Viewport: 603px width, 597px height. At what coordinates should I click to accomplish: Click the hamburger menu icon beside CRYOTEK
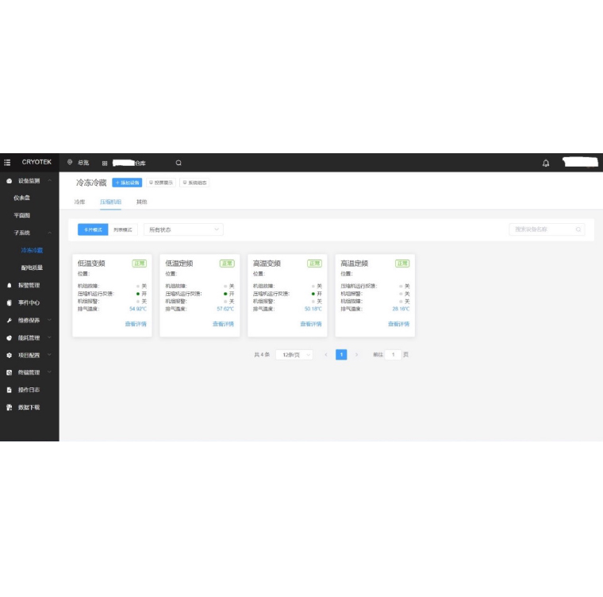point(8,162)
